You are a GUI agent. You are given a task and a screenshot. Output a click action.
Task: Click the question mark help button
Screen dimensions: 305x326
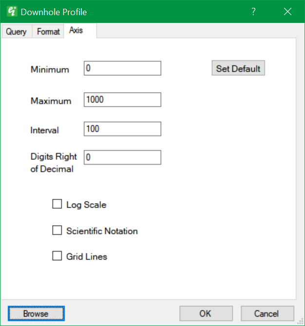coord(253,12)
